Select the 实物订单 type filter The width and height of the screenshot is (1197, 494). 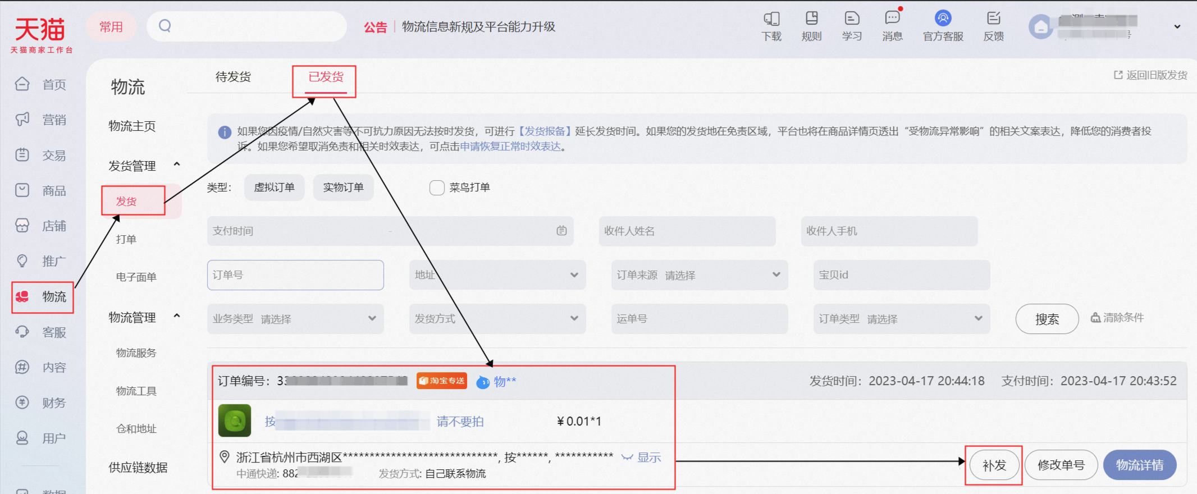tap(344, 187)
